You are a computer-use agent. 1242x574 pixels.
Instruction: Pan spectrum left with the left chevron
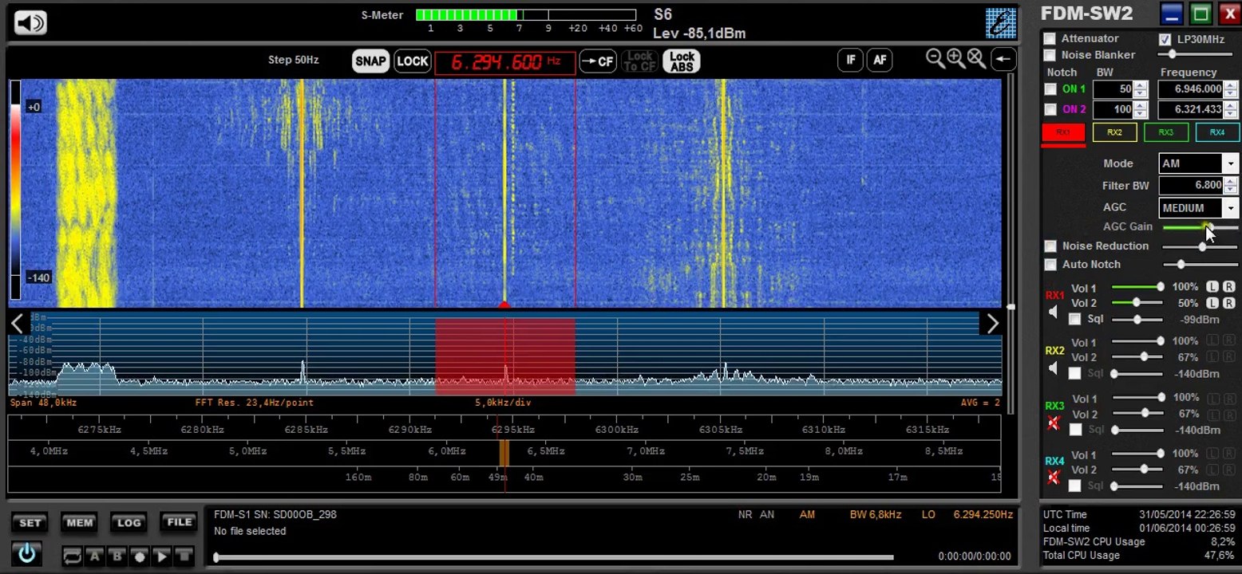tap(18, 324)
